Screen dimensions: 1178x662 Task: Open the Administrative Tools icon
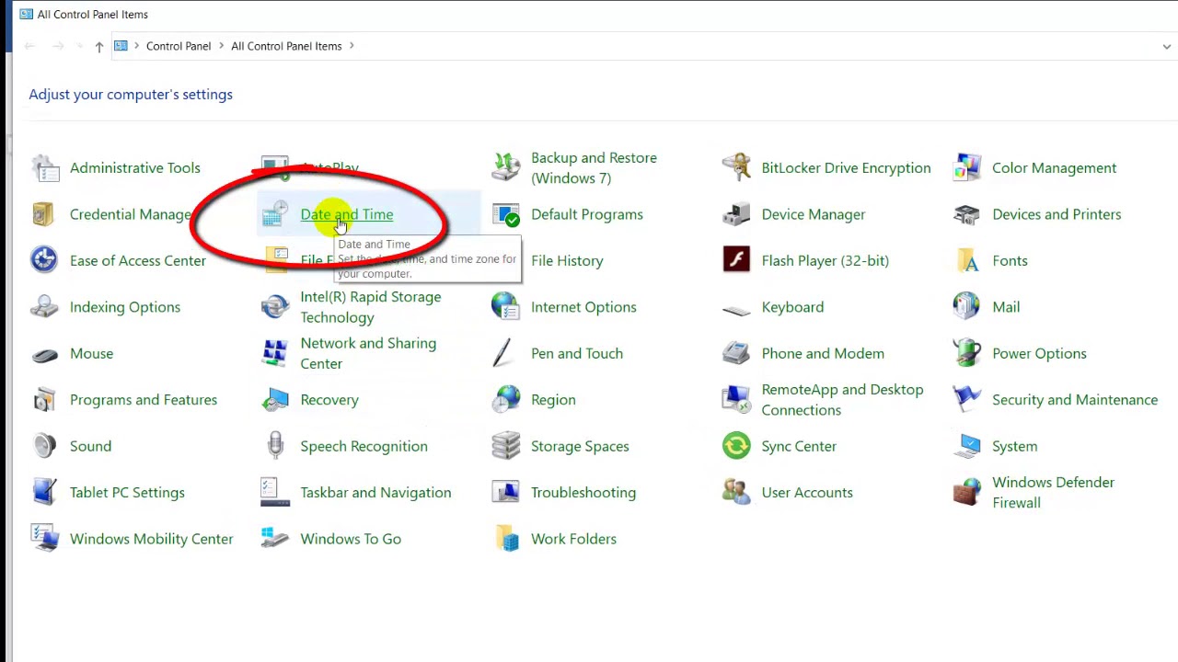(44, 168)
